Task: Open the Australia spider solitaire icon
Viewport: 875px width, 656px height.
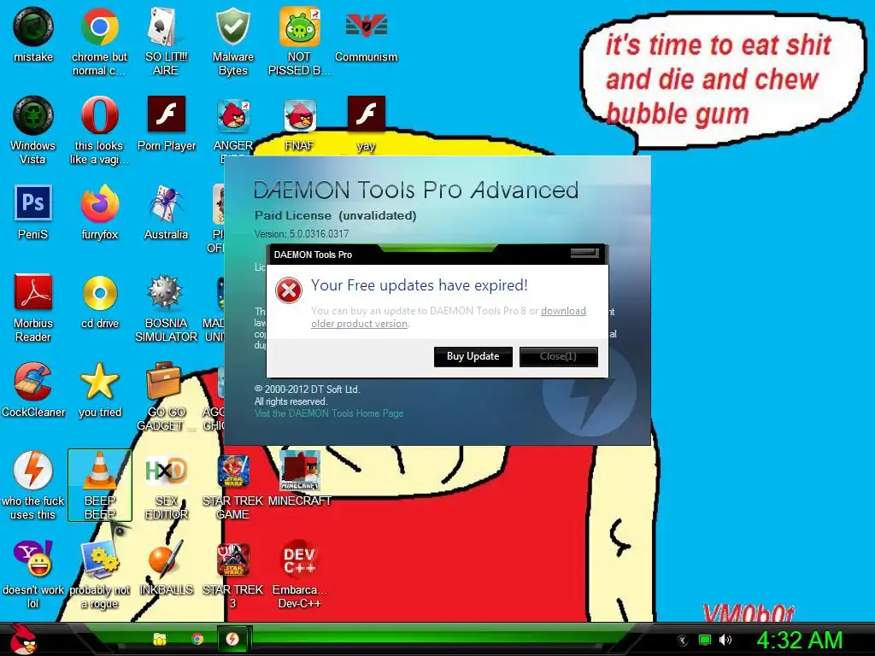Action: pos(166,204)
